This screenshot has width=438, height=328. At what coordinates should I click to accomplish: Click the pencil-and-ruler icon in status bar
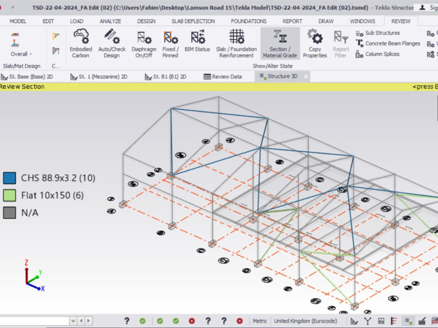click(x=421, y=321)
